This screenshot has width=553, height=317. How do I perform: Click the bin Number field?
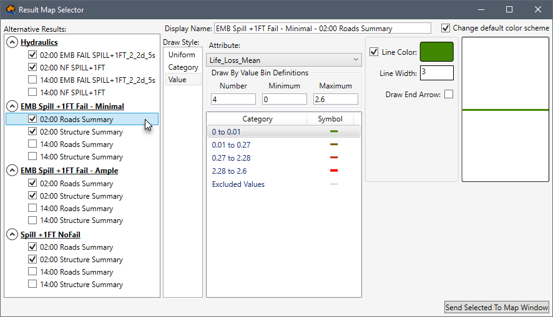(233, 99)
